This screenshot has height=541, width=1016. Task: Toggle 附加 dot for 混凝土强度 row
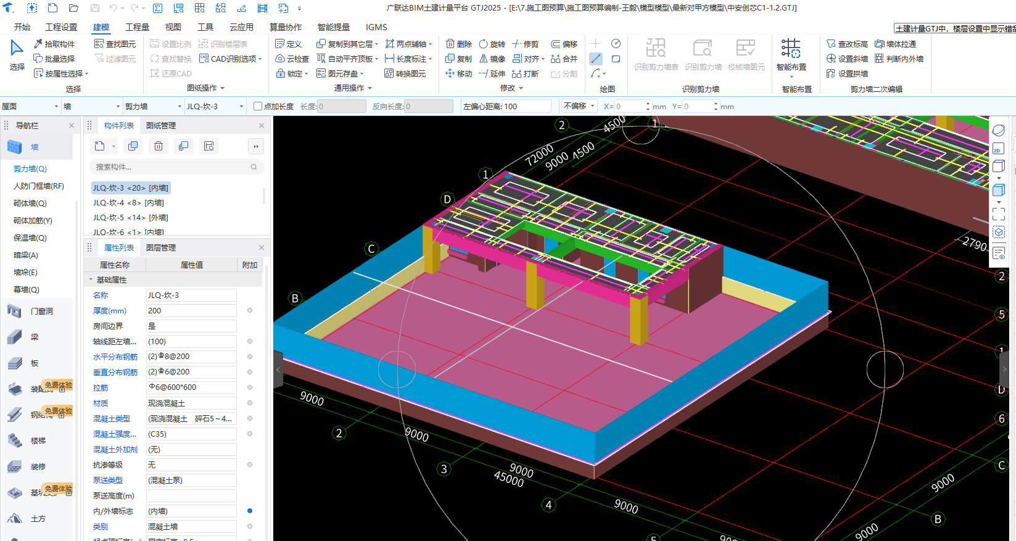pos(250,434)
